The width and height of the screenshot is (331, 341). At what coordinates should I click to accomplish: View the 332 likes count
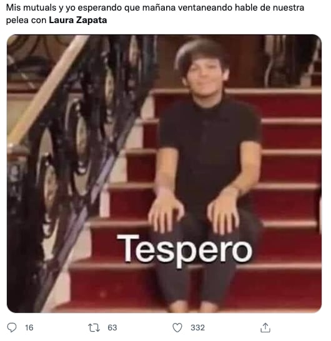[x=197, y=327]
